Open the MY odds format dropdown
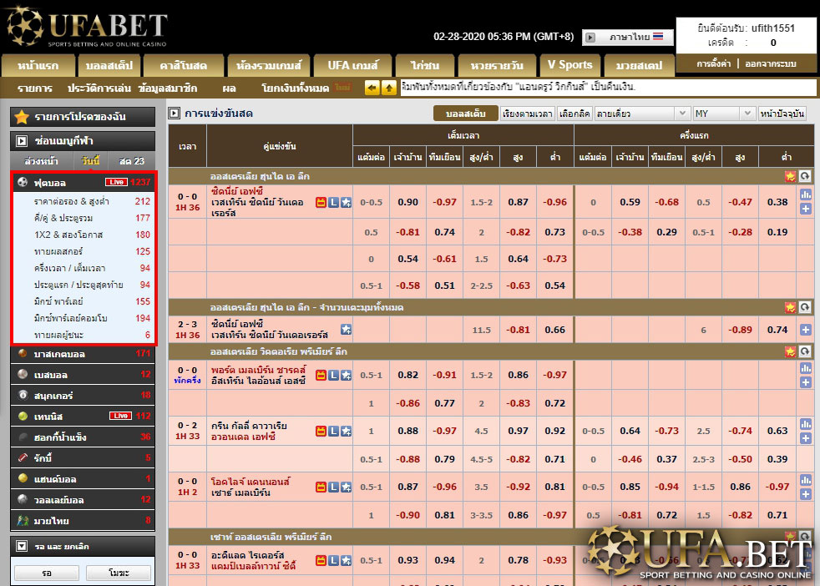This screenshot has width=820, height=586. 724,114
